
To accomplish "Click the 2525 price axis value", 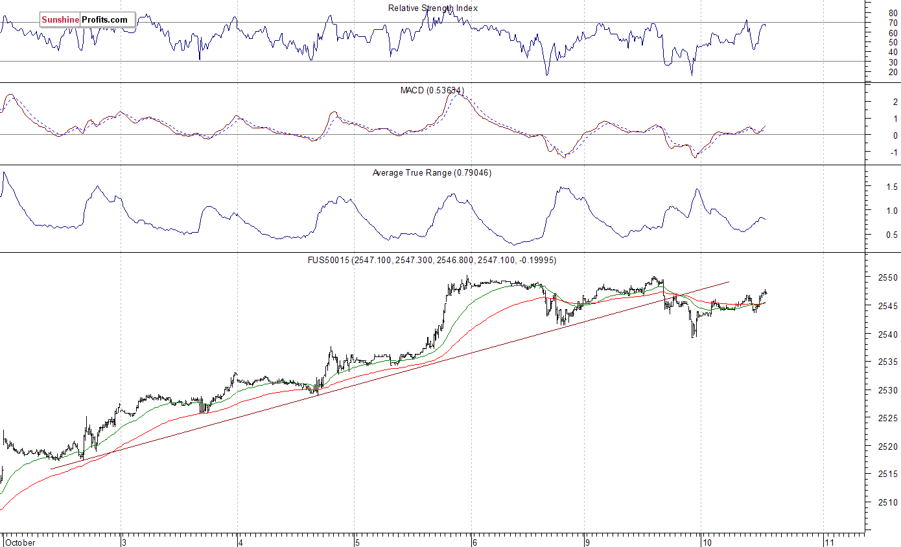I will 889,418.
